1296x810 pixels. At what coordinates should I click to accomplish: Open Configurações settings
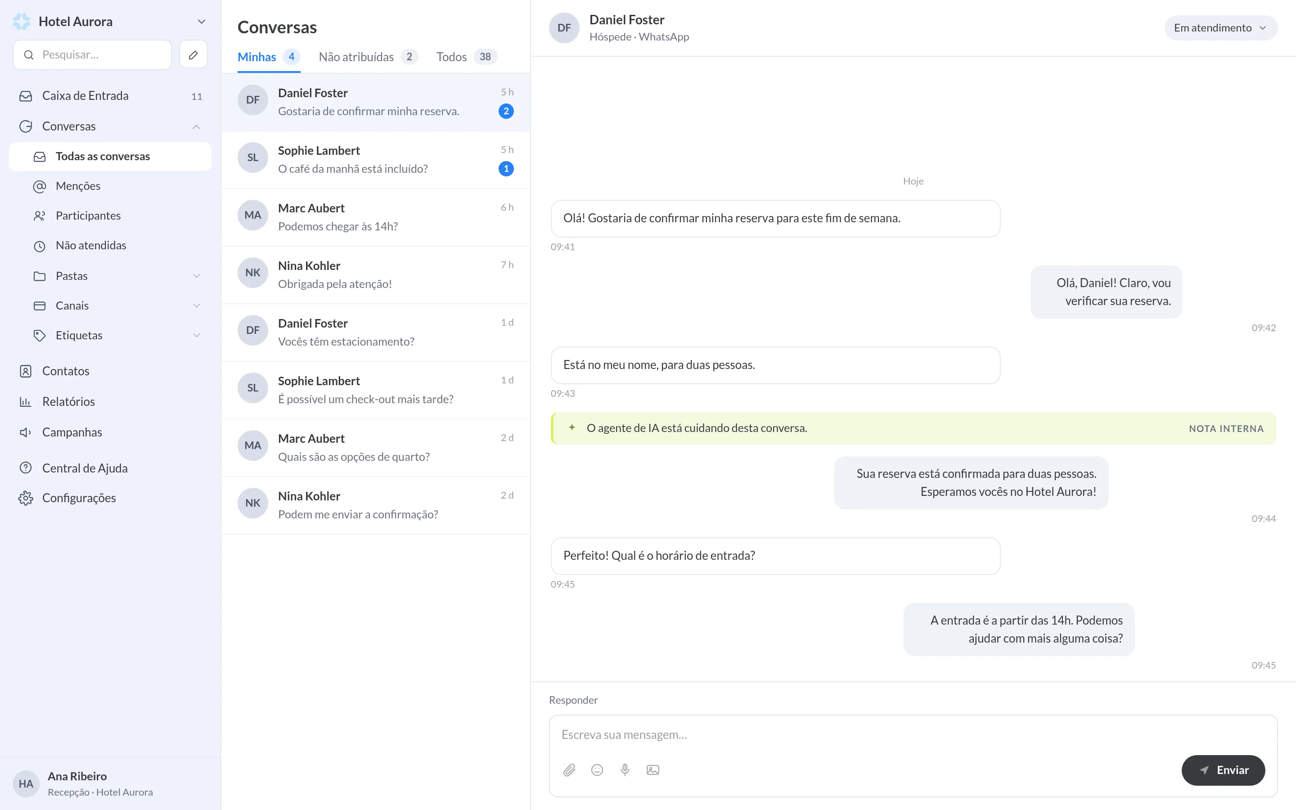click(x=110, y=498)
